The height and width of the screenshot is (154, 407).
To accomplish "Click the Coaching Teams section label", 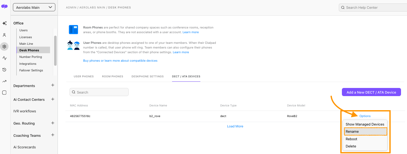I will click(x=27, y=136).
